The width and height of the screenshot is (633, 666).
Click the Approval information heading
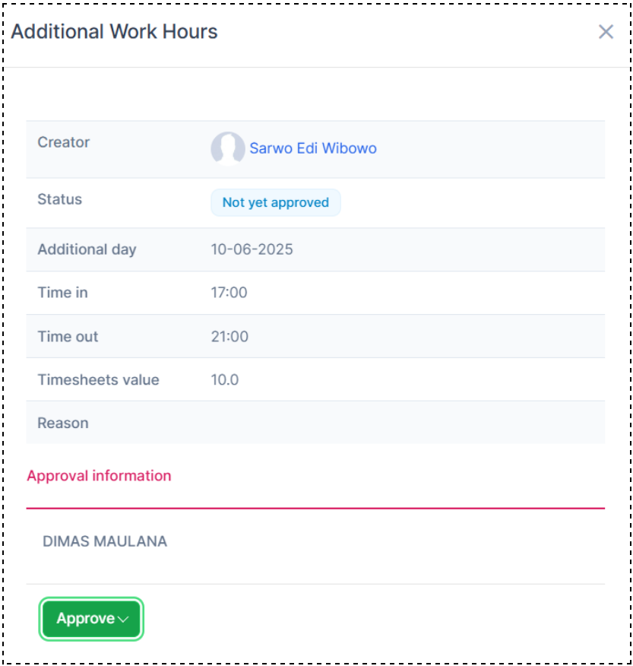click(99, 476)
